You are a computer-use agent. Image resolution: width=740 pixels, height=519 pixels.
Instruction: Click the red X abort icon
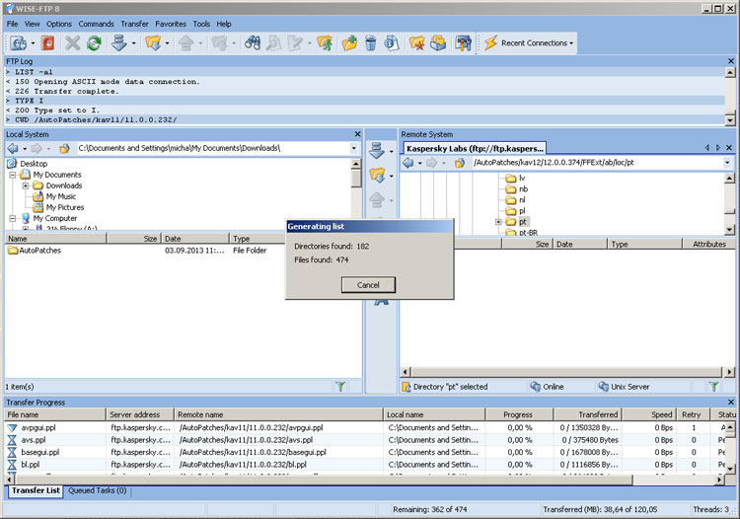(72, 43)
